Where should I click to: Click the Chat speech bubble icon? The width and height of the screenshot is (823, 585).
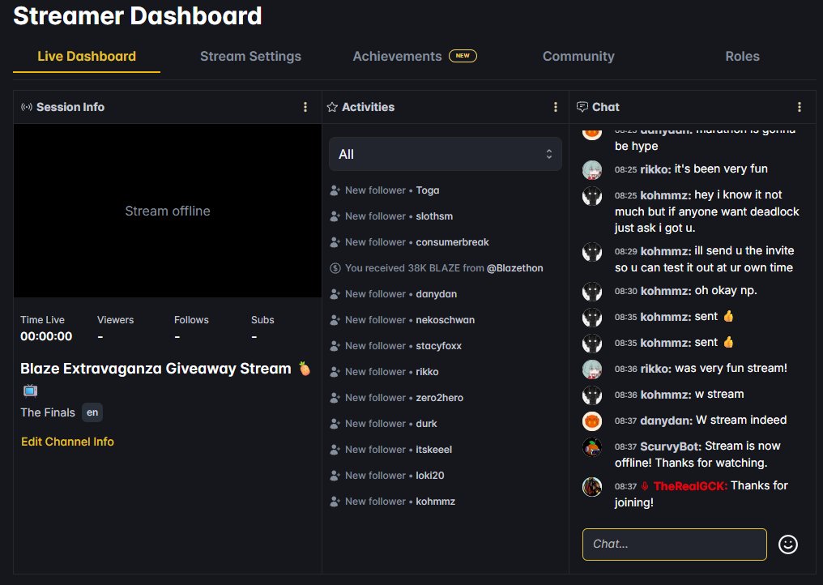(x=582, y=107)
